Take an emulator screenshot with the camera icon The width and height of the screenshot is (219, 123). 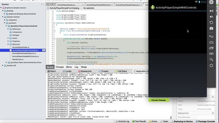(211, 28)
